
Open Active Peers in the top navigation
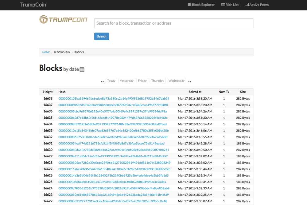(257, 5)
